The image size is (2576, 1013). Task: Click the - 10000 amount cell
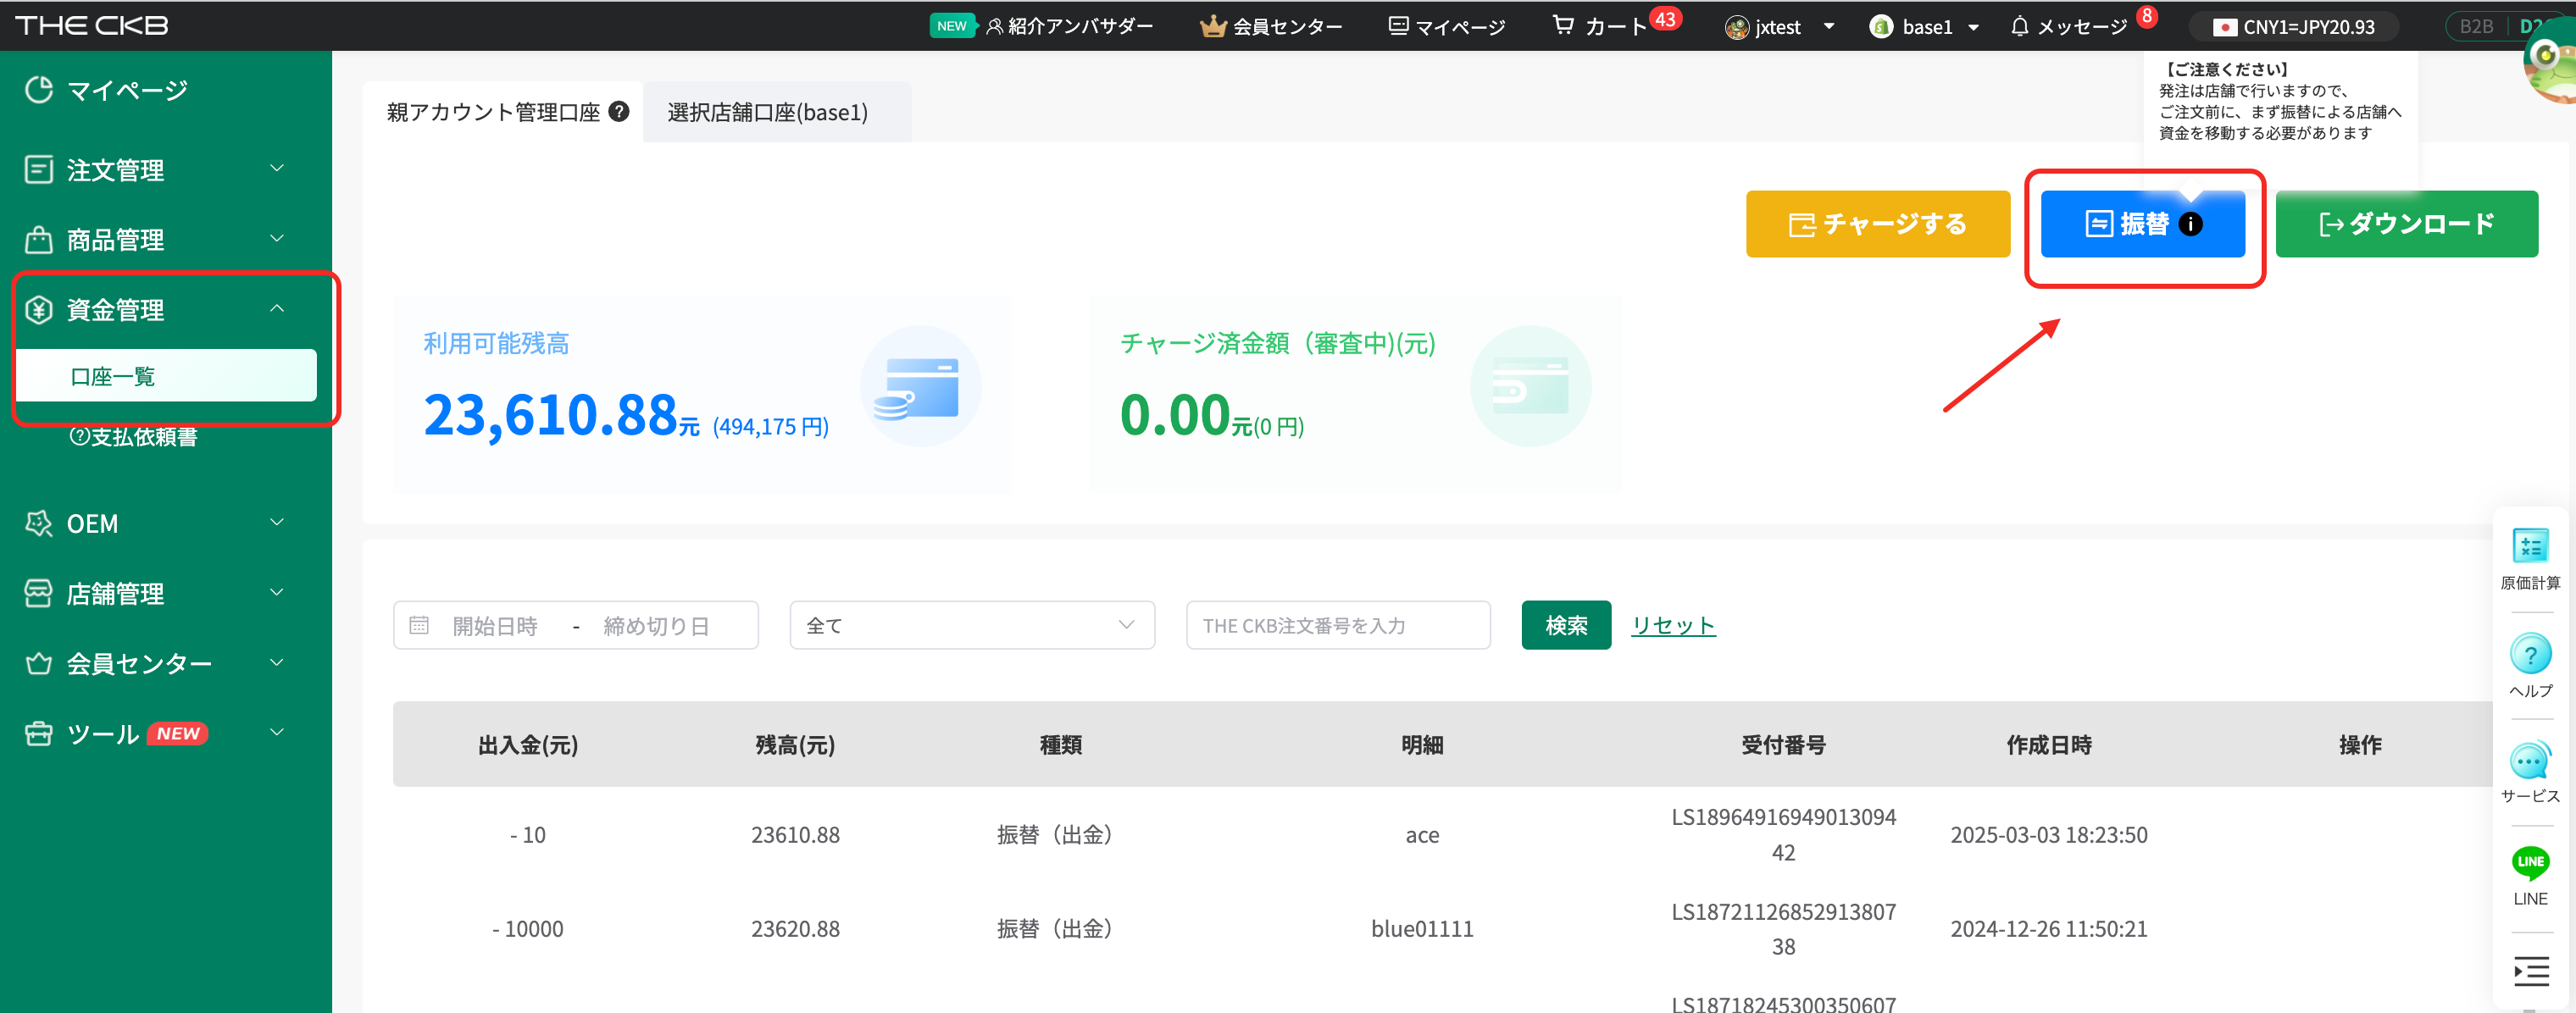point(527,929)
